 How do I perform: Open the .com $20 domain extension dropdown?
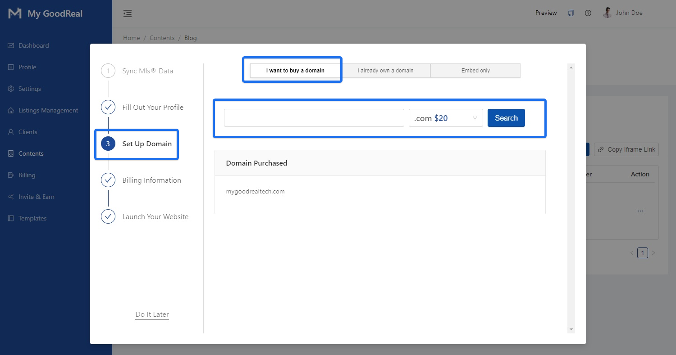[x=446, y=117]
